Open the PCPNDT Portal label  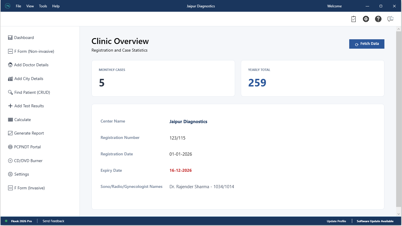click(28, 147)
